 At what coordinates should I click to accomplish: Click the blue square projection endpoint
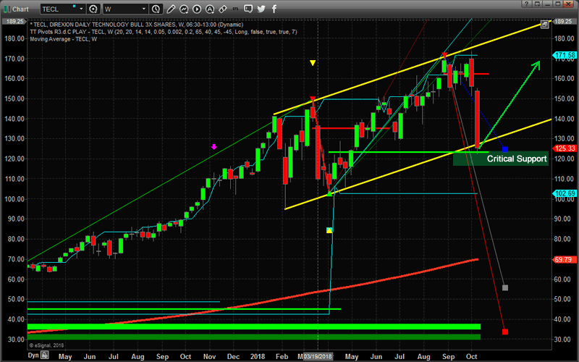click(505, 149)
